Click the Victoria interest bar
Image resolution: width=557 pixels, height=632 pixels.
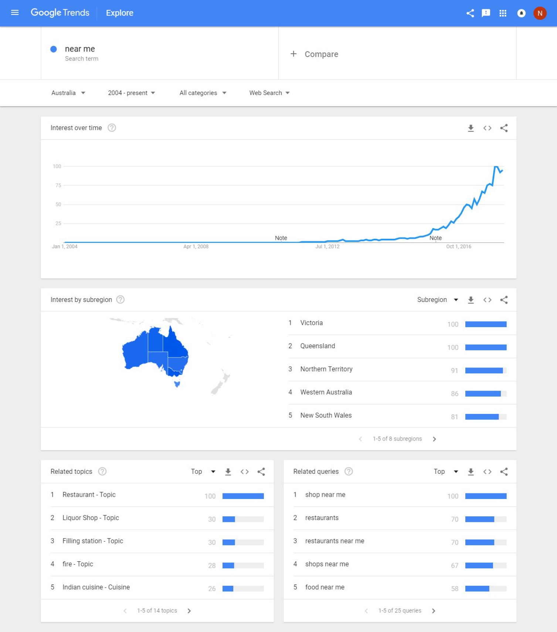pos(486,325)
